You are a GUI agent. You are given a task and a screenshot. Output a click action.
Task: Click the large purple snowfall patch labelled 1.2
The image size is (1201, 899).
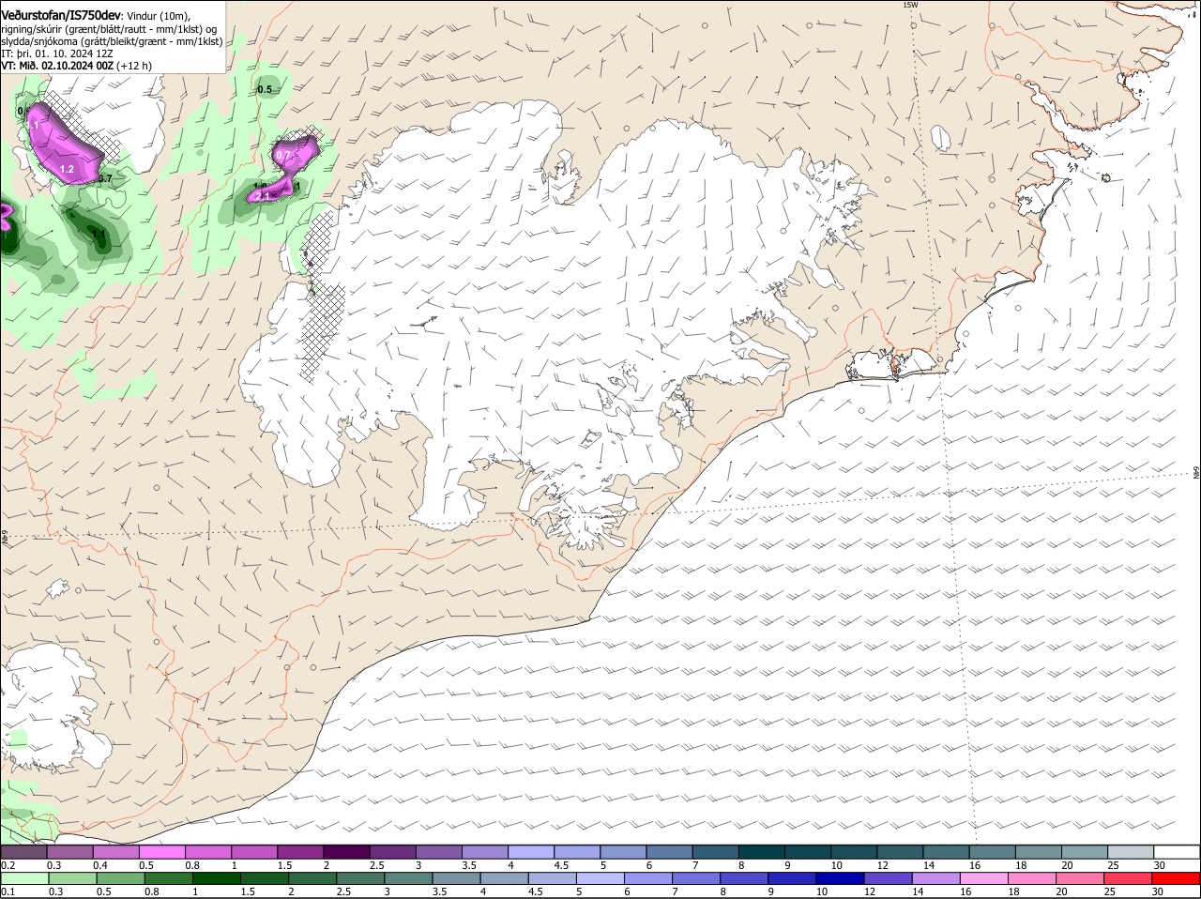coord(64,147)
